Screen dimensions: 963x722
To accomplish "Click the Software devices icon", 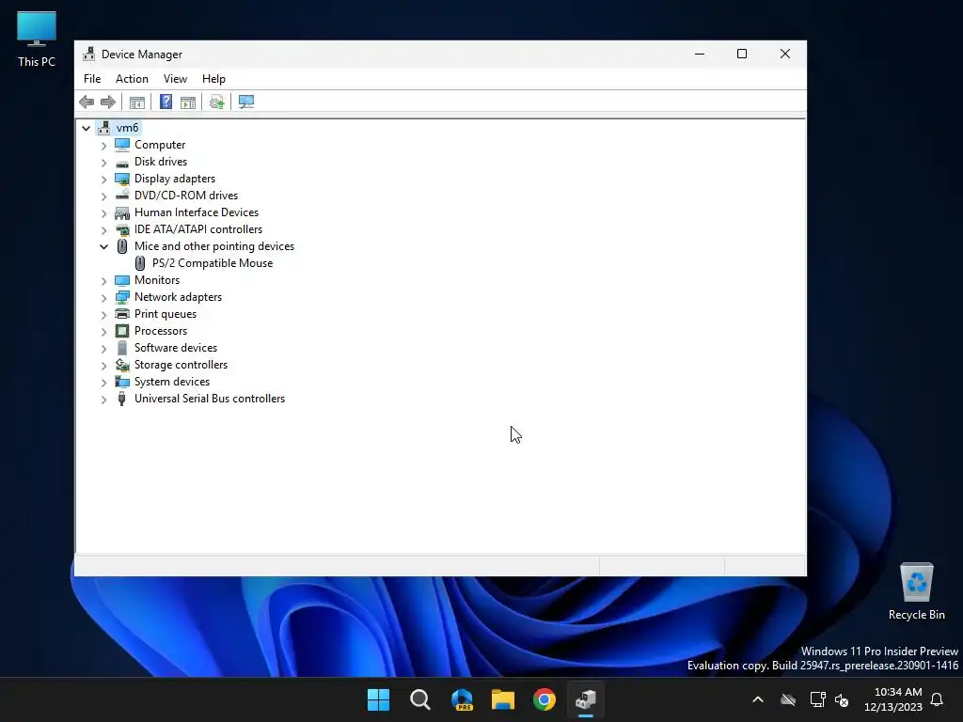I will tap(122, 348).
